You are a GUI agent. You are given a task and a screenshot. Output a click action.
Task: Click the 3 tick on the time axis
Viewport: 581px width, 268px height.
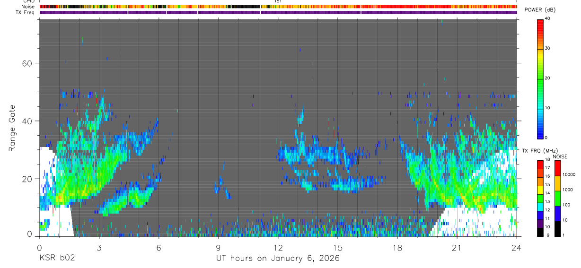[98, 247]
